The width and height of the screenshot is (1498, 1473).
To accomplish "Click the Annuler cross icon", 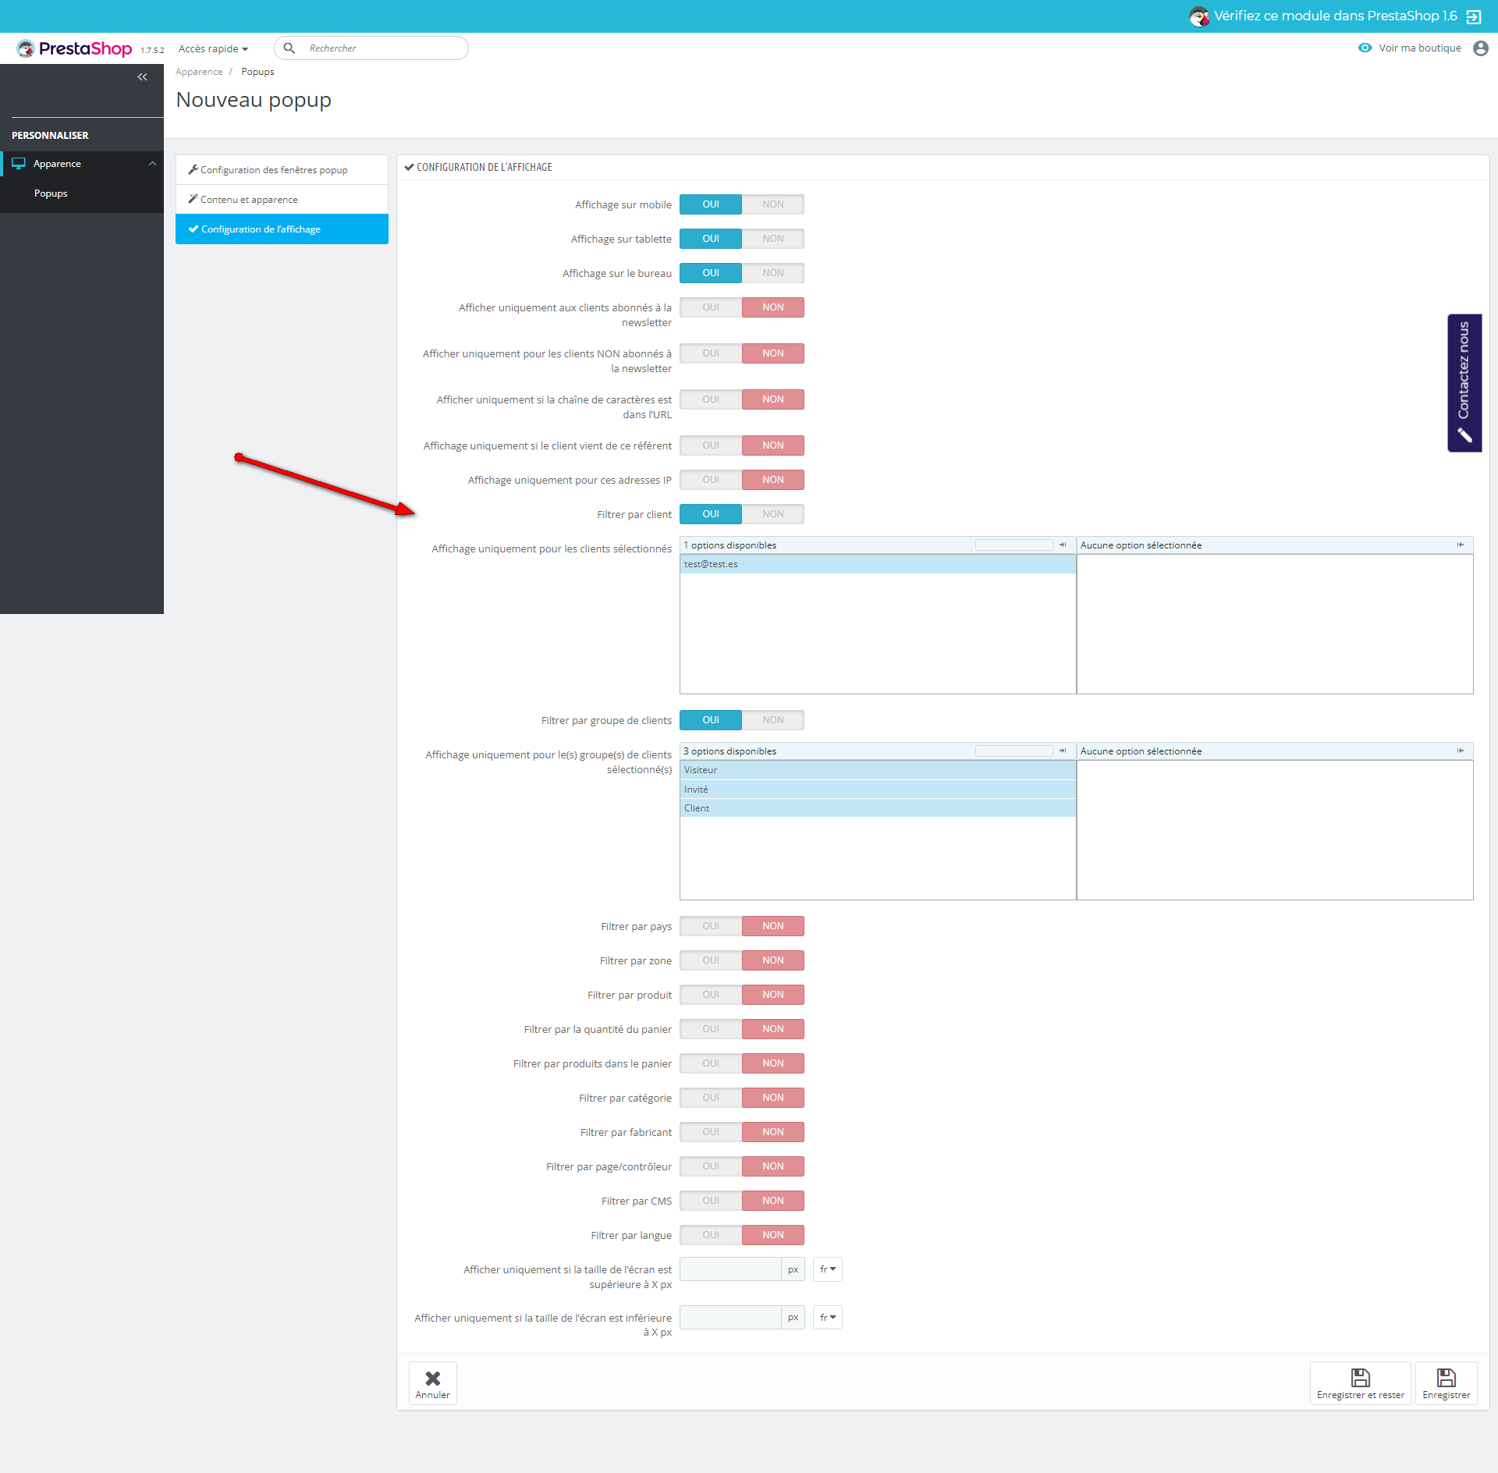I will (432, 1378).
